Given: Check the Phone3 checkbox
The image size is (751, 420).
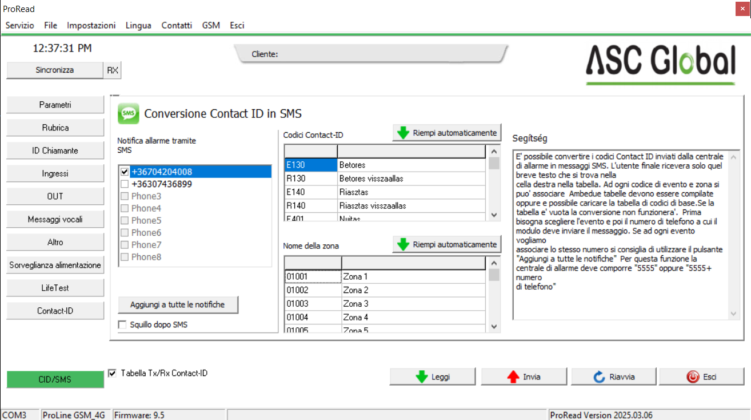Looking at the screenshot, I should pyautogui.click(x=125, y=196).
